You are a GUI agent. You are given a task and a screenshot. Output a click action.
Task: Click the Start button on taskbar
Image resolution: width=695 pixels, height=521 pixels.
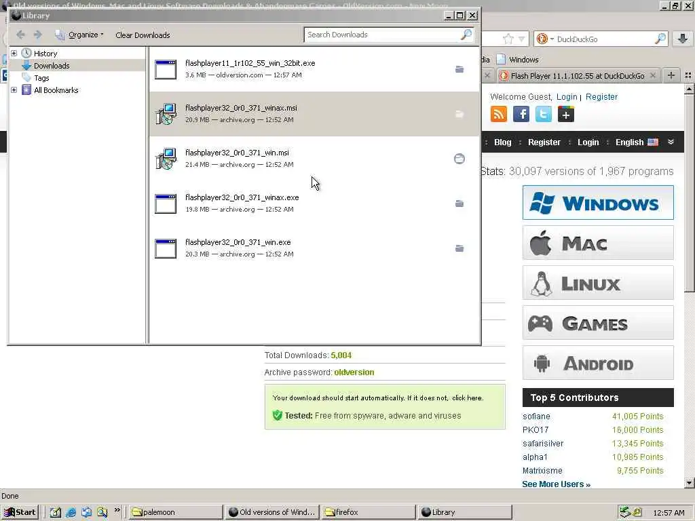(x=20, y=512)
